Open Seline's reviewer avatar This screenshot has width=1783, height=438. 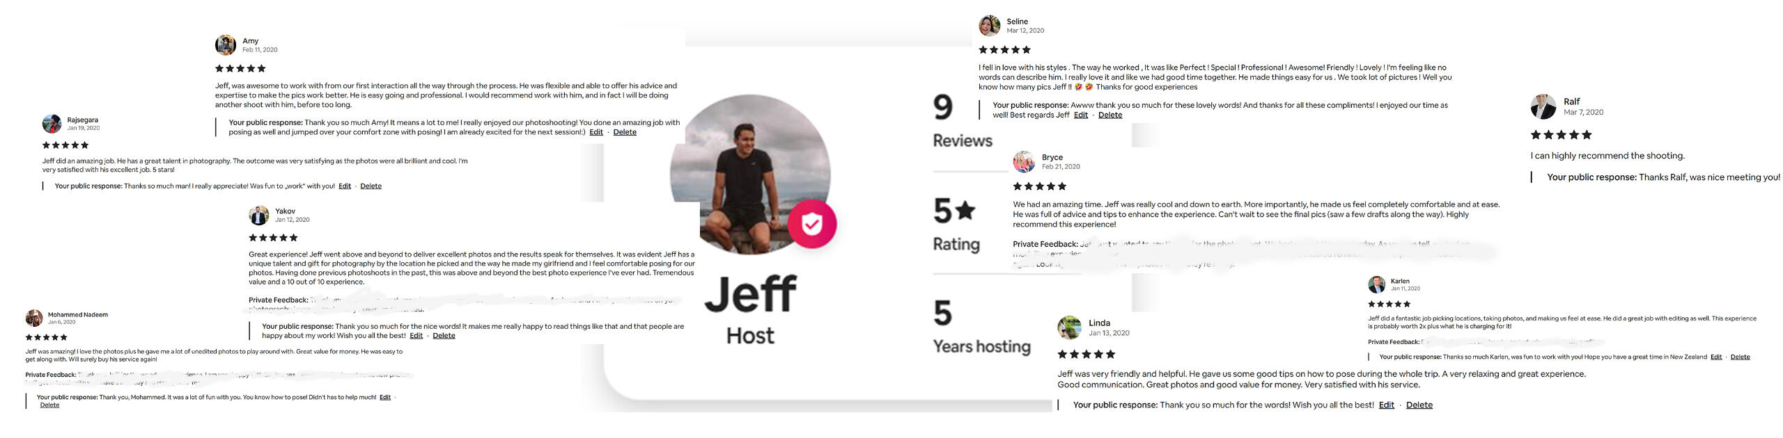(x=990, y=26)
